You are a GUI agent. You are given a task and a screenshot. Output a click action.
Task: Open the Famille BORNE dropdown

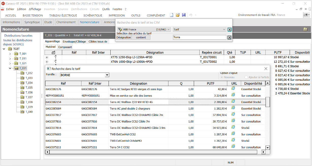point(107,75)
